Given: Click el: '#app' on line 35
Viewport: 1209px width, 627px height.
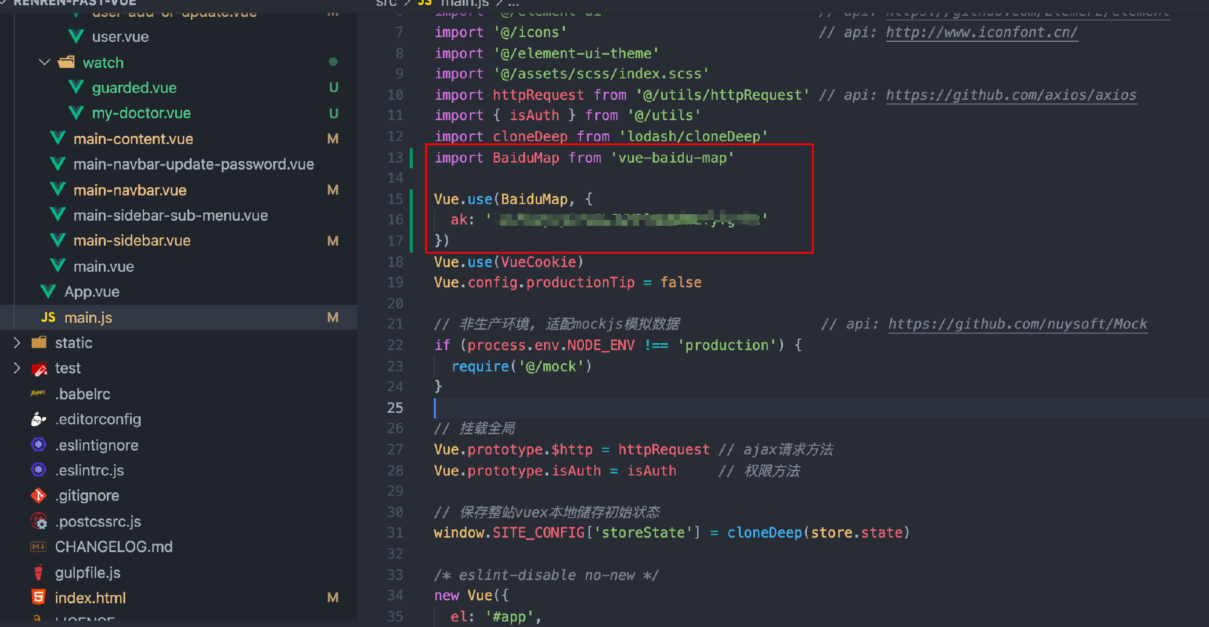Looking at the screenshot, I should point(496,616).
